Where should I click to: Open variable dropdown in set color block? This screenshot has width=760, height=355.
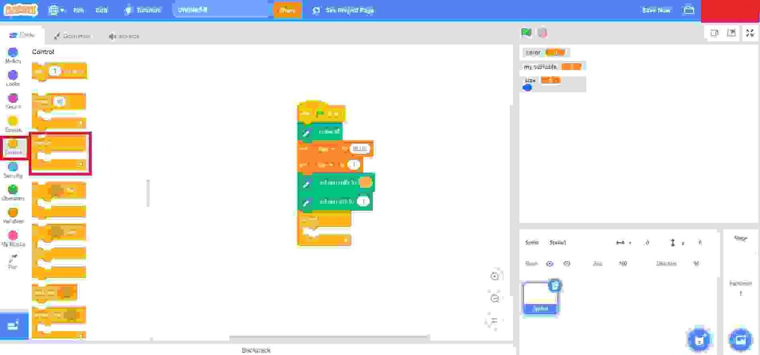tap(326, 149)
